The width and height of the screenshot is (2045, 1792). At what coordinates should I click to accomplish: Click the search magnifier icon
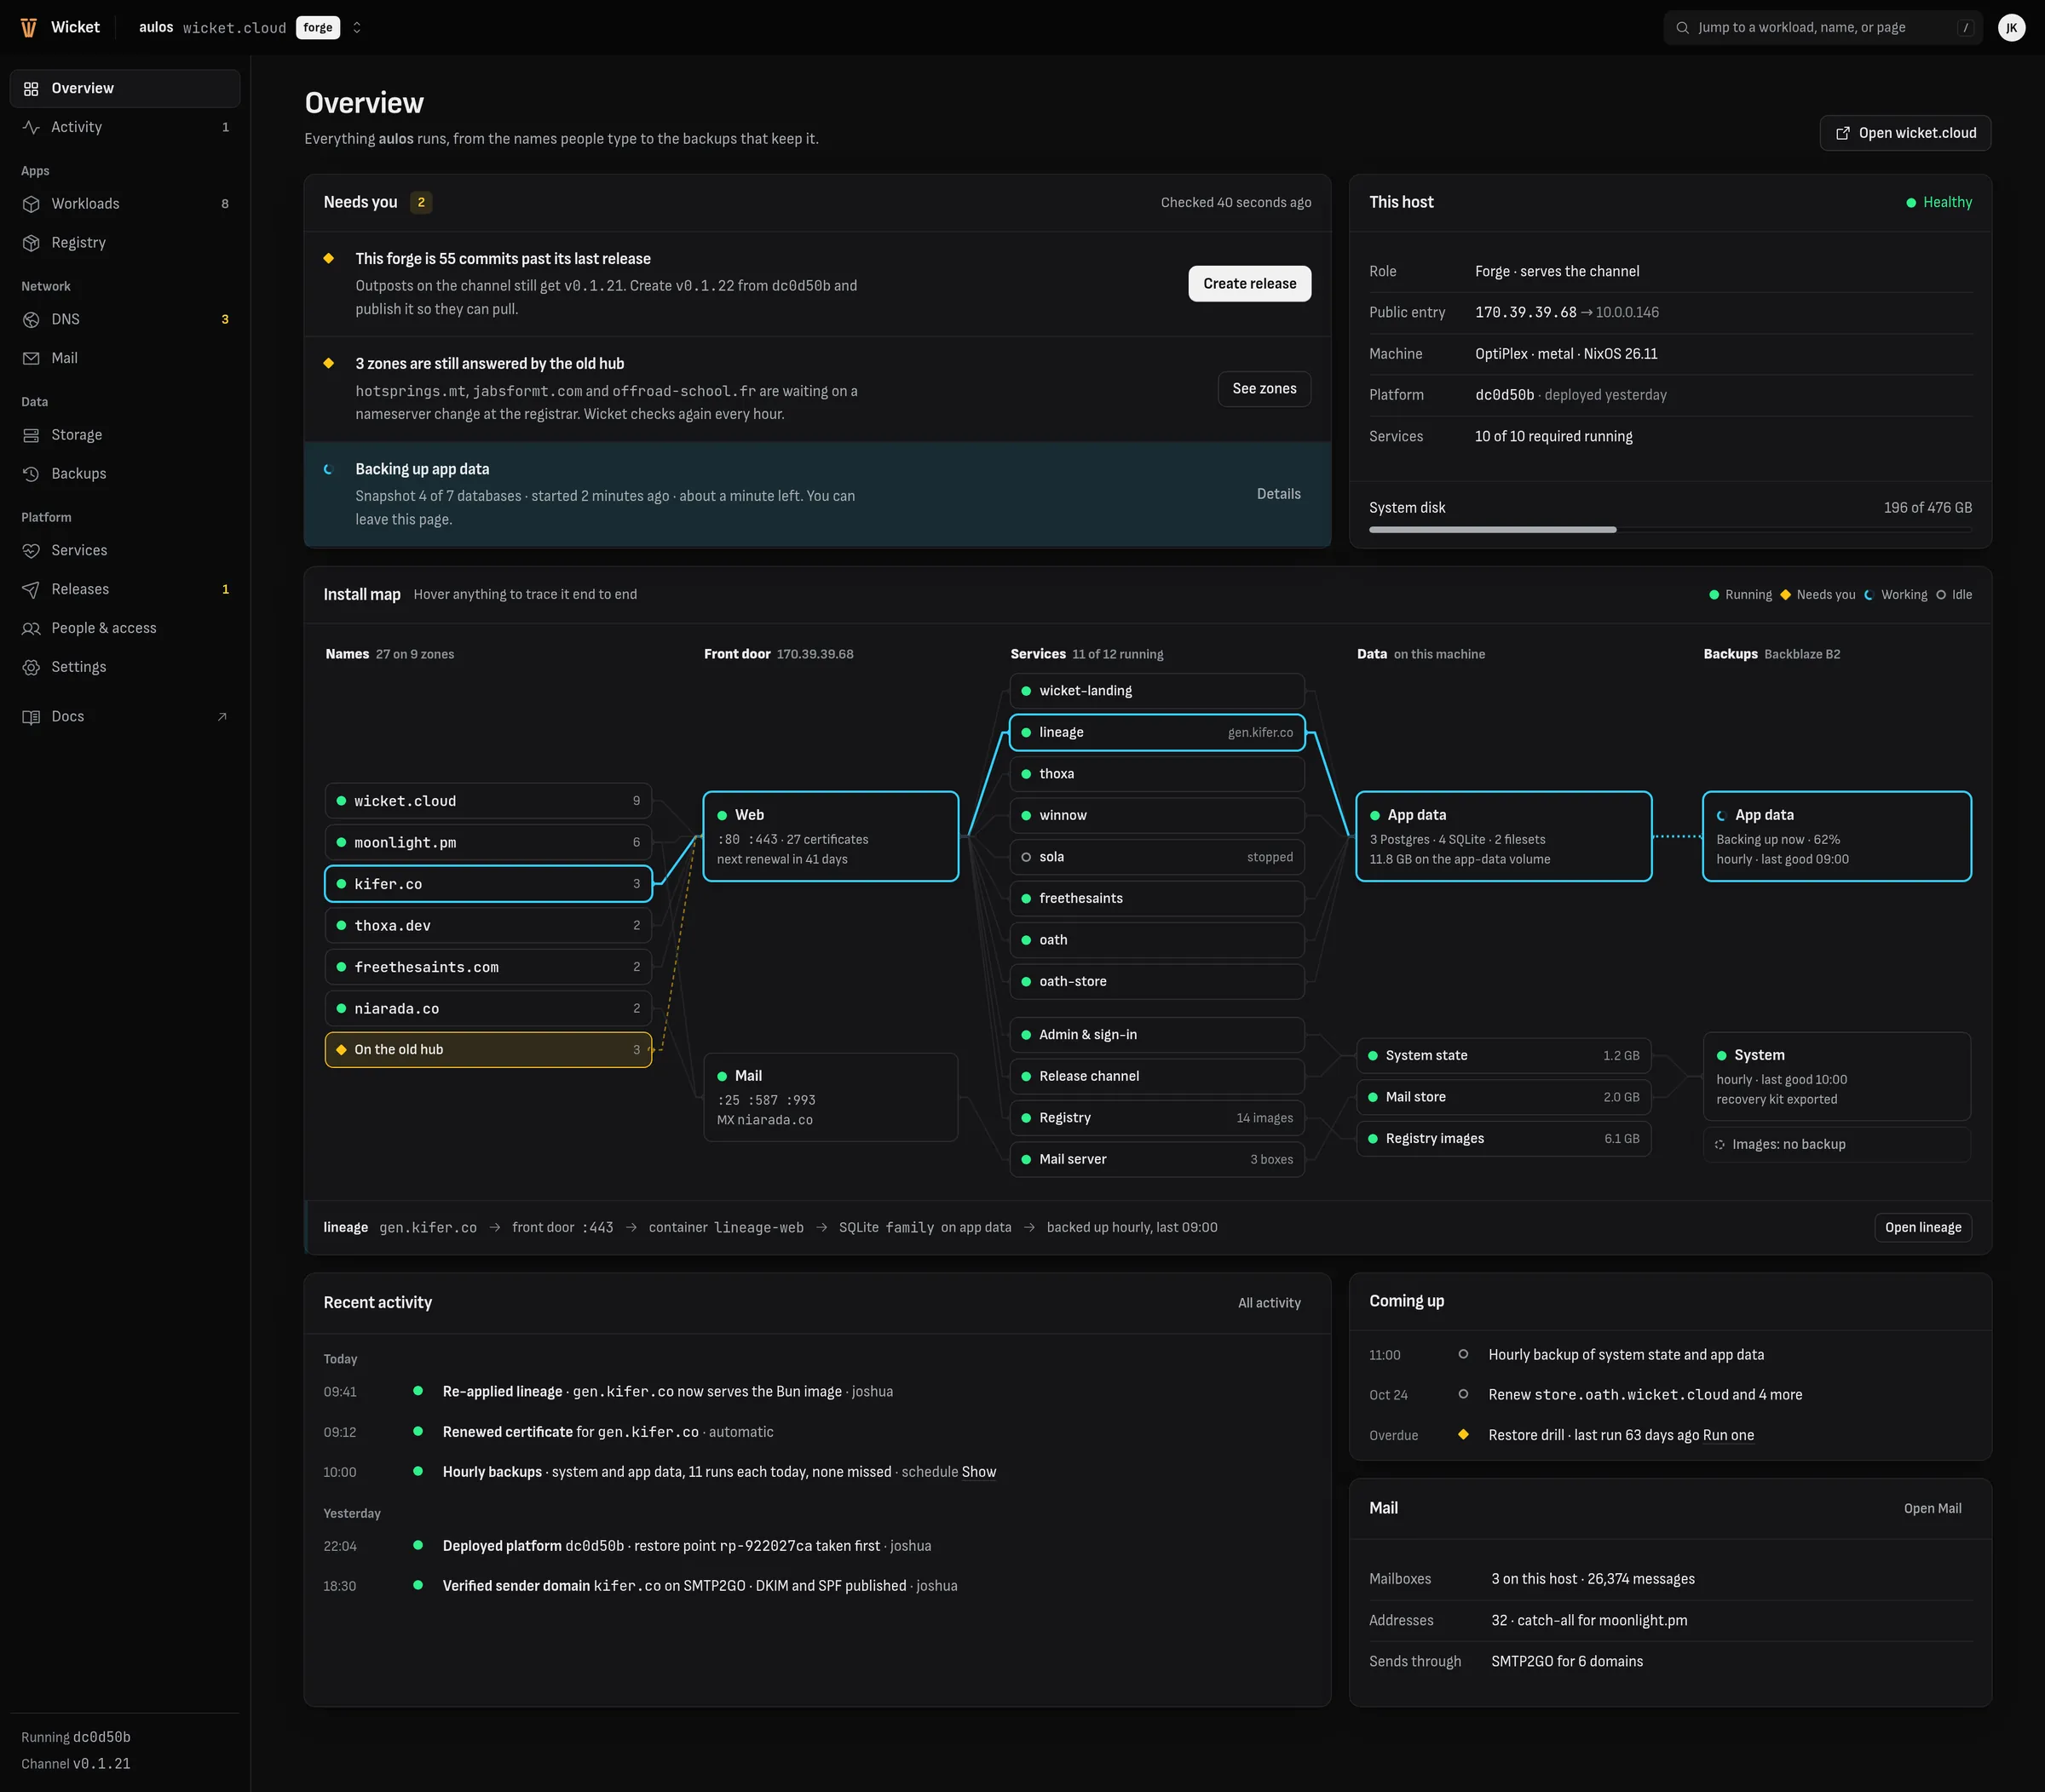(x=1682, y=28)
